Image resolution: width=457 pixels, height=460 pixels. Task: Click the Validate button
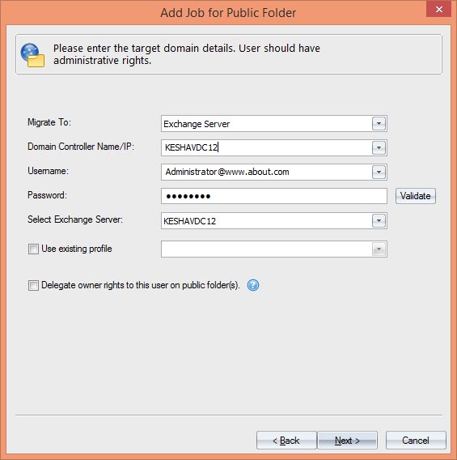416,196
